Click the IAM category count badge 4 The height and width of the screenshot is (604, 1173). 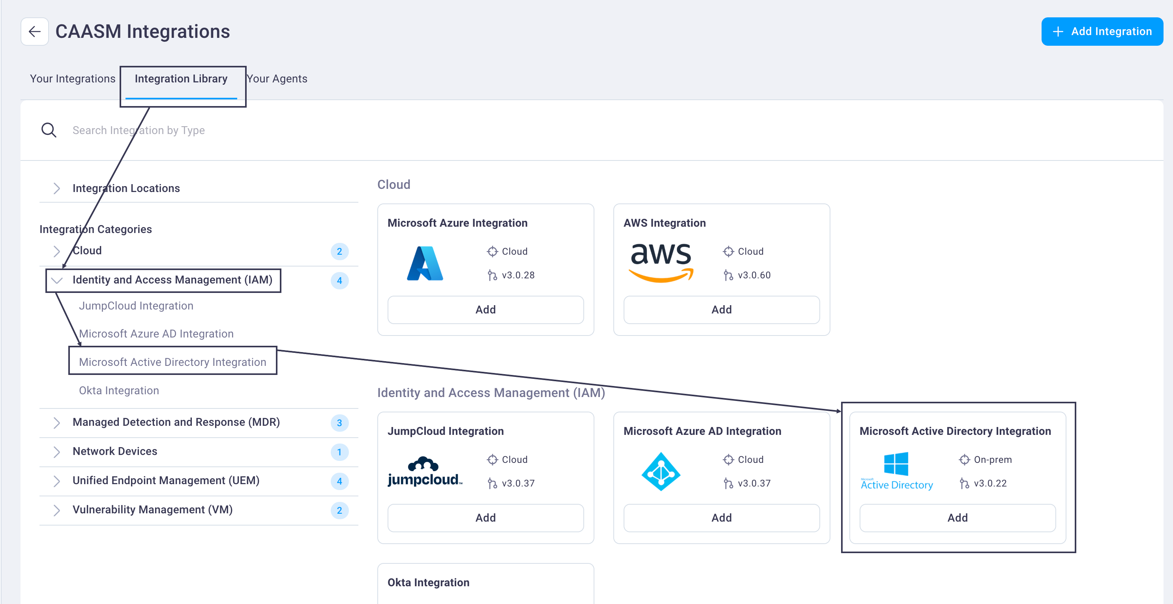(339, 281)
